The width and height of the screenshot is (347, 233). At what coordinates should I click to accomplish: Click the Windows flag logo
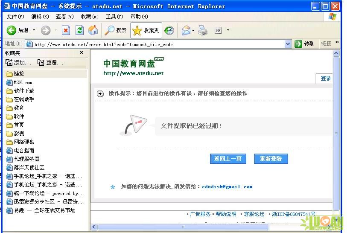(x=332, y=17)
